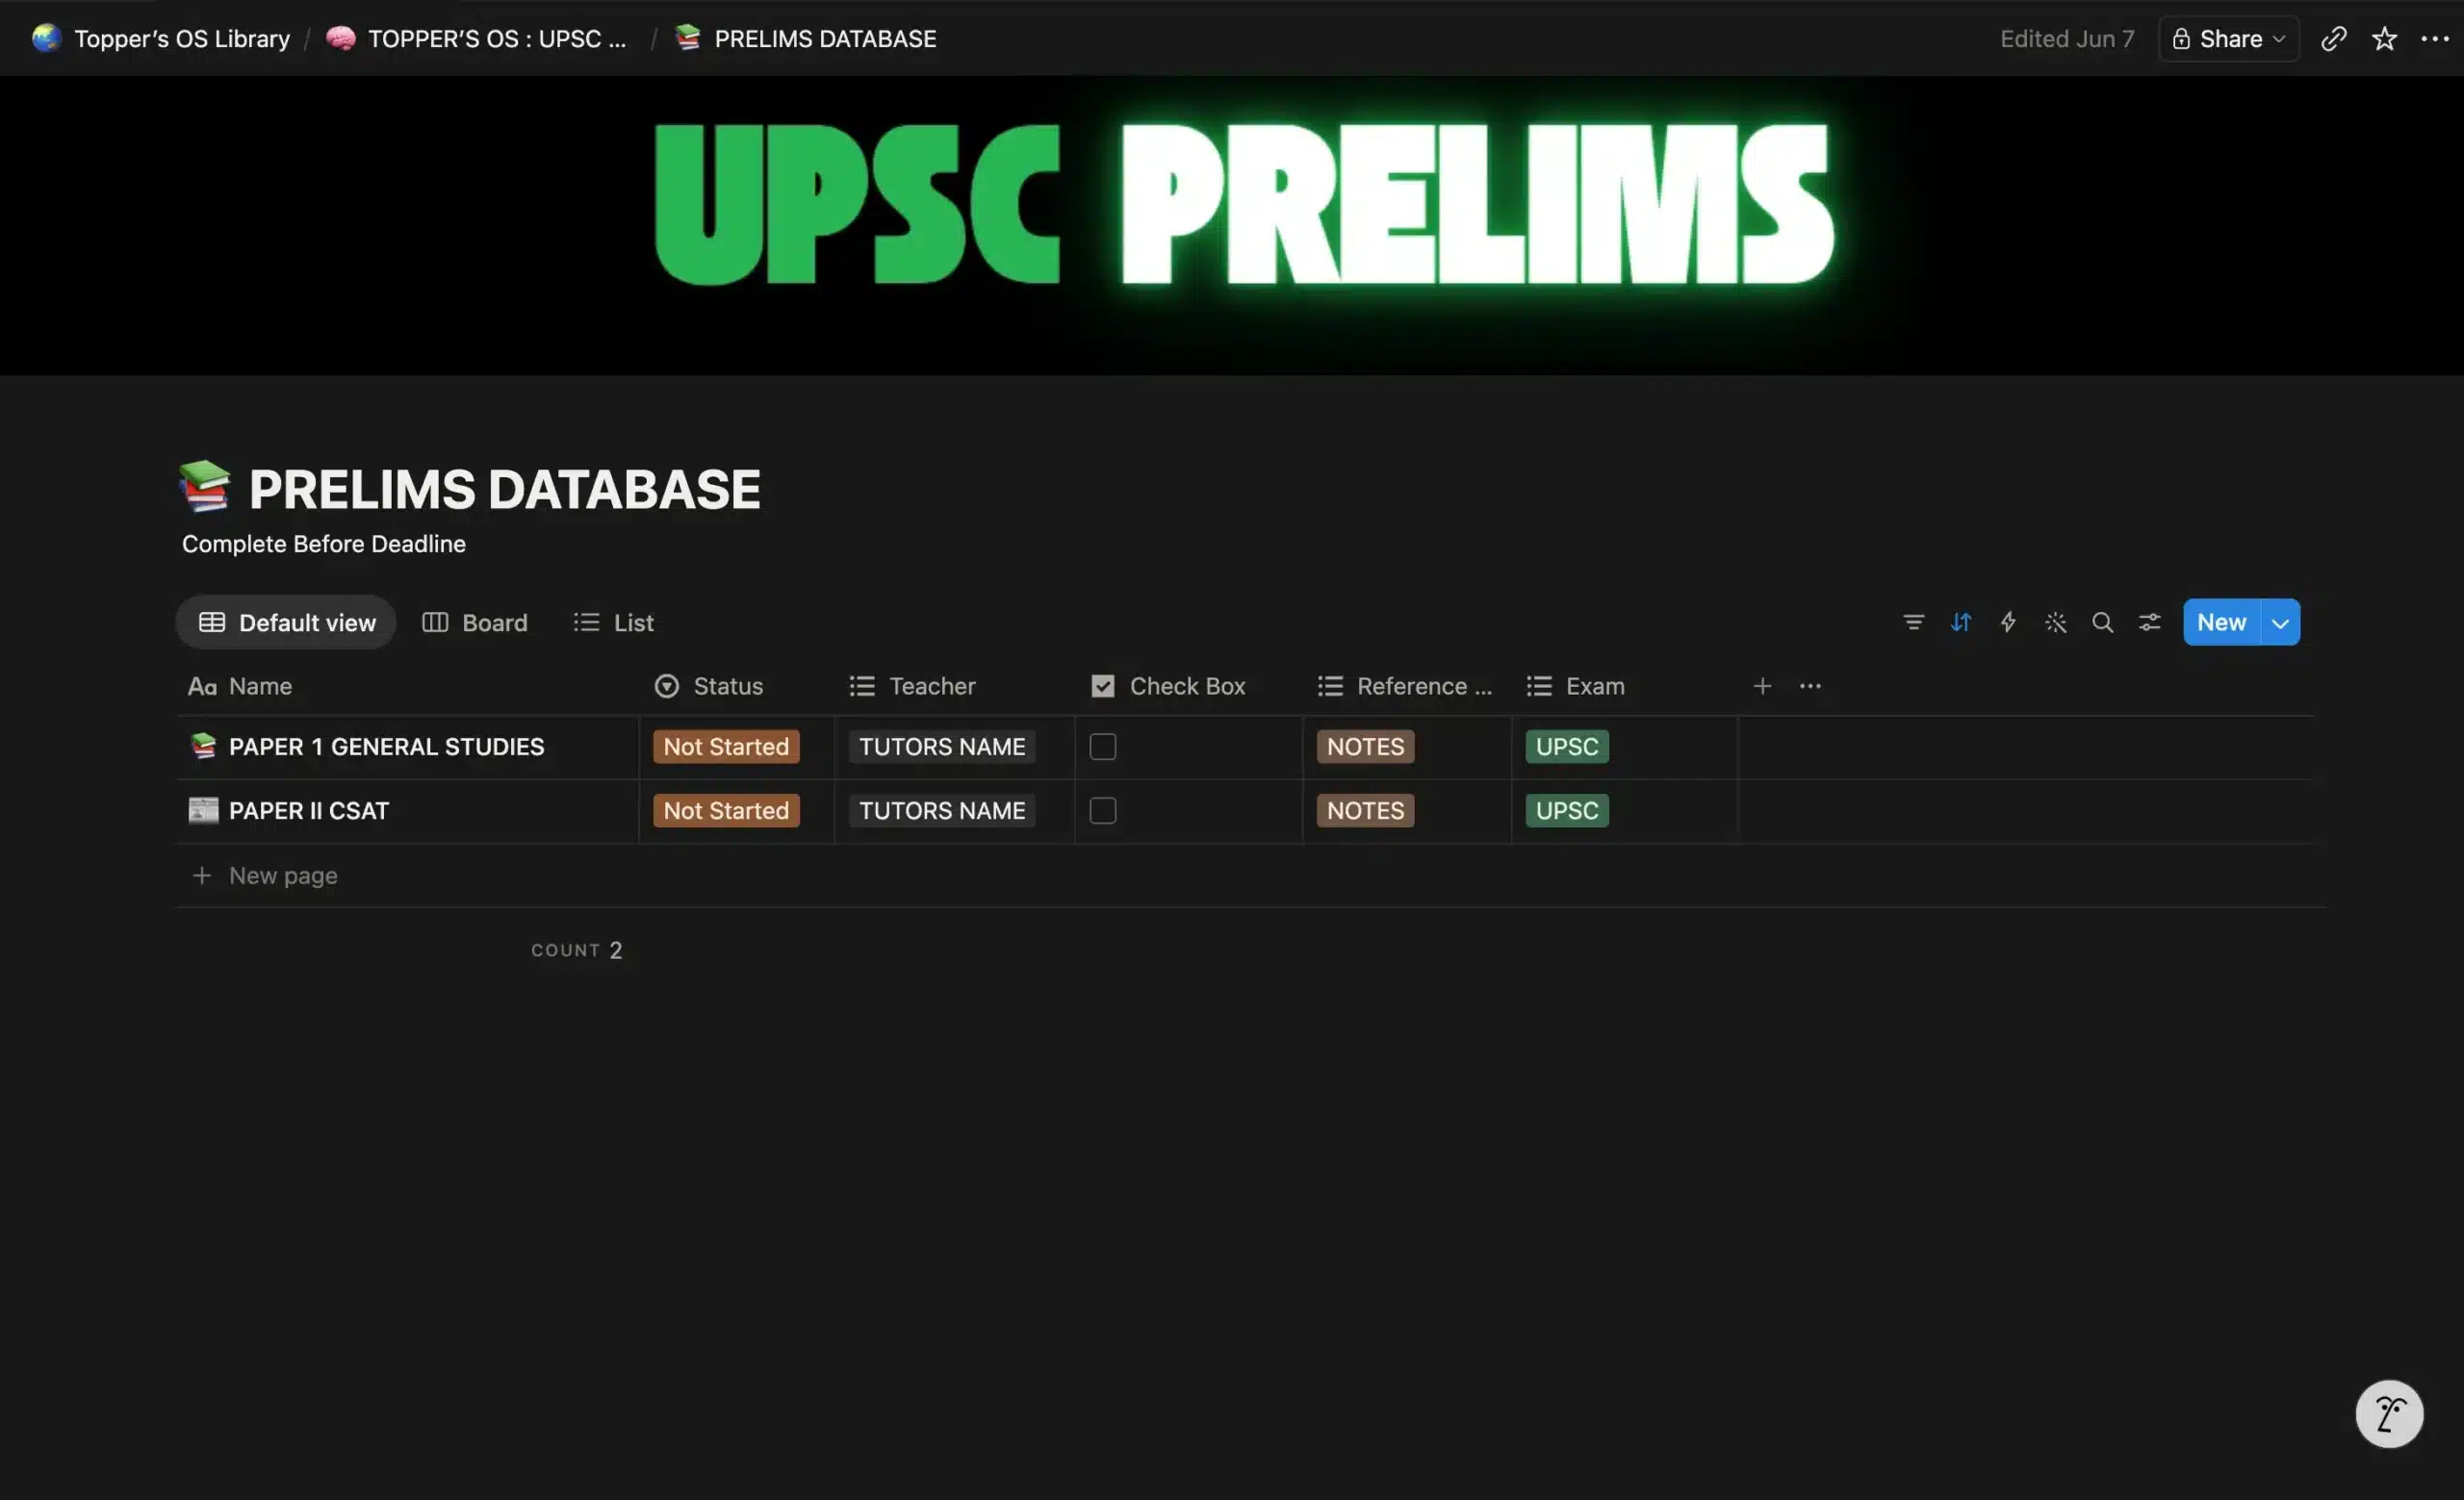Click the UPSC PRELIMS cover image
This screenshot has height=1500, width=2464.
tap(1232, 226)
